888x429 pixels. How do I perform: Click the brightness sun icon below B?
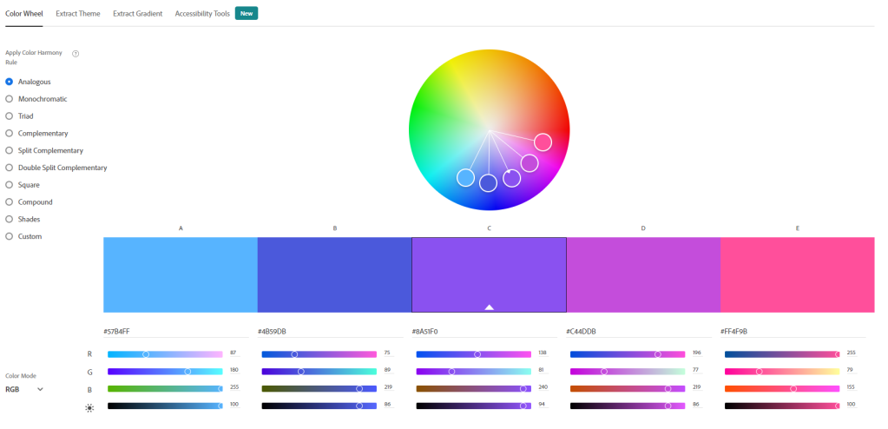(89, 406)
